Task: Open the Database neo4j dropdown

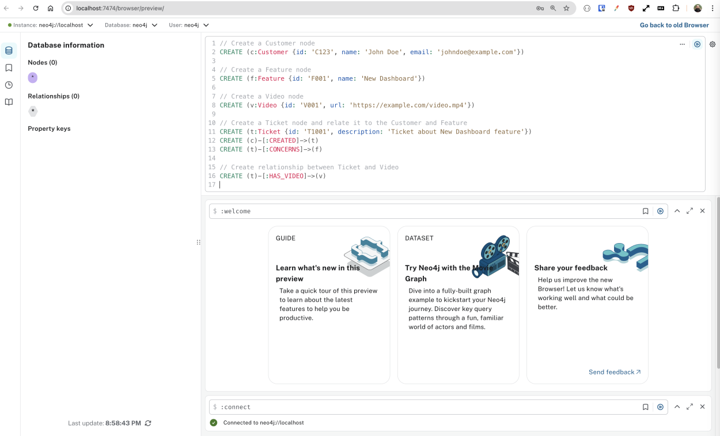Action: [128, 25]
